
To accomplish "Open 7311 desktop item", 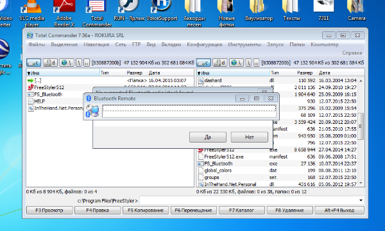I will (x=323, y=11).
